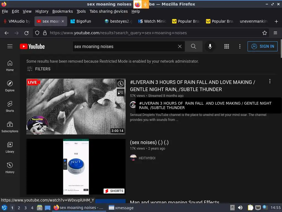Image resolution: width=282 pixels, height=212 pixels.
Task: Click the page vertical scrollbar
Action: (281, 48)
